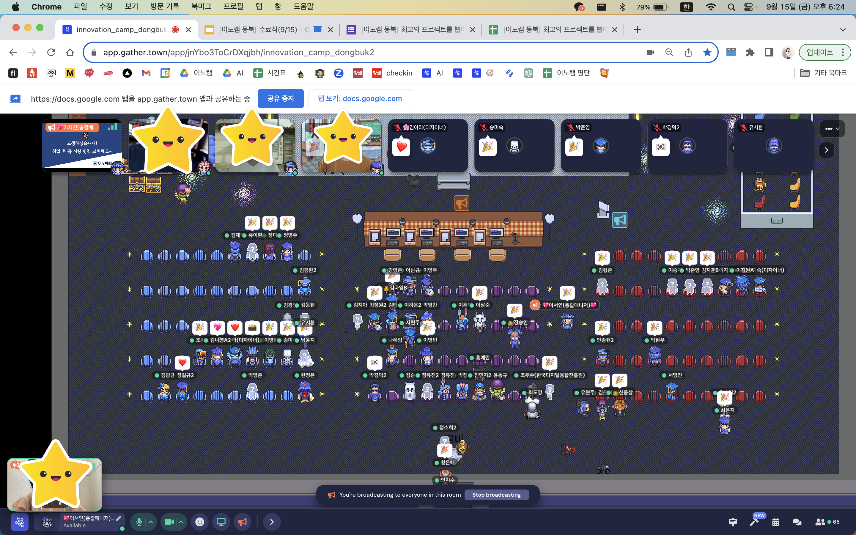Open the Apple menu

tap(15, 6)
